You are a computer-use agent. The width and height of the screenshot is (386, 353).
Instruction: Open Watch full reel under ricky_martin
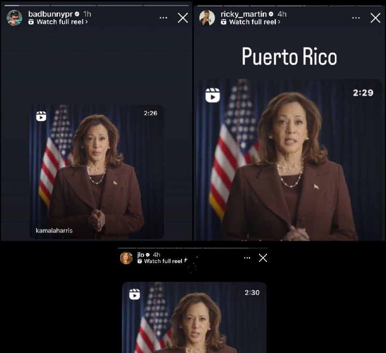250,22
